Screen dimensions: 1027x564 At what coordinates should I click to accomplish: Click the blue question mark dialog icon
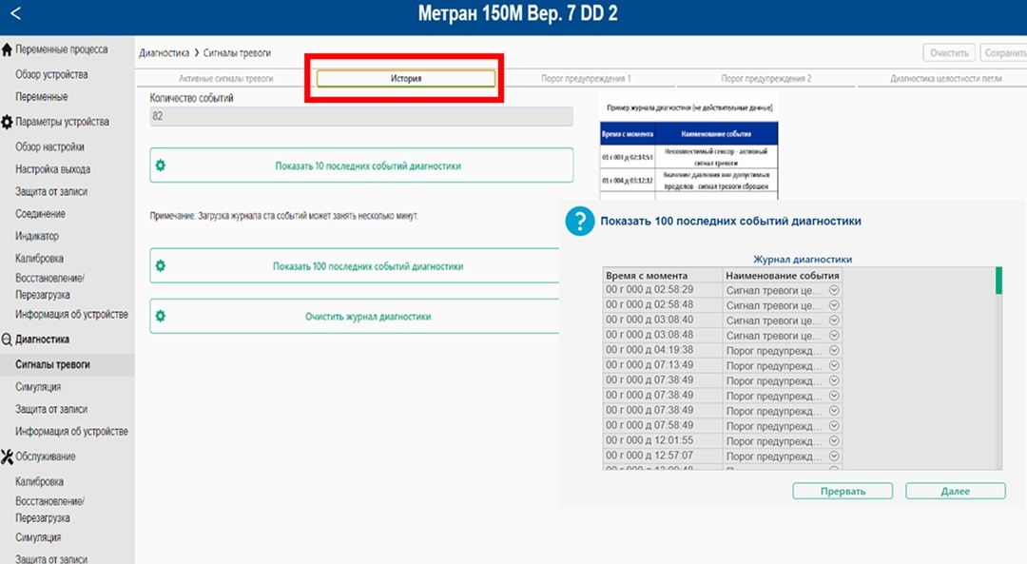(x=580, y=222)
